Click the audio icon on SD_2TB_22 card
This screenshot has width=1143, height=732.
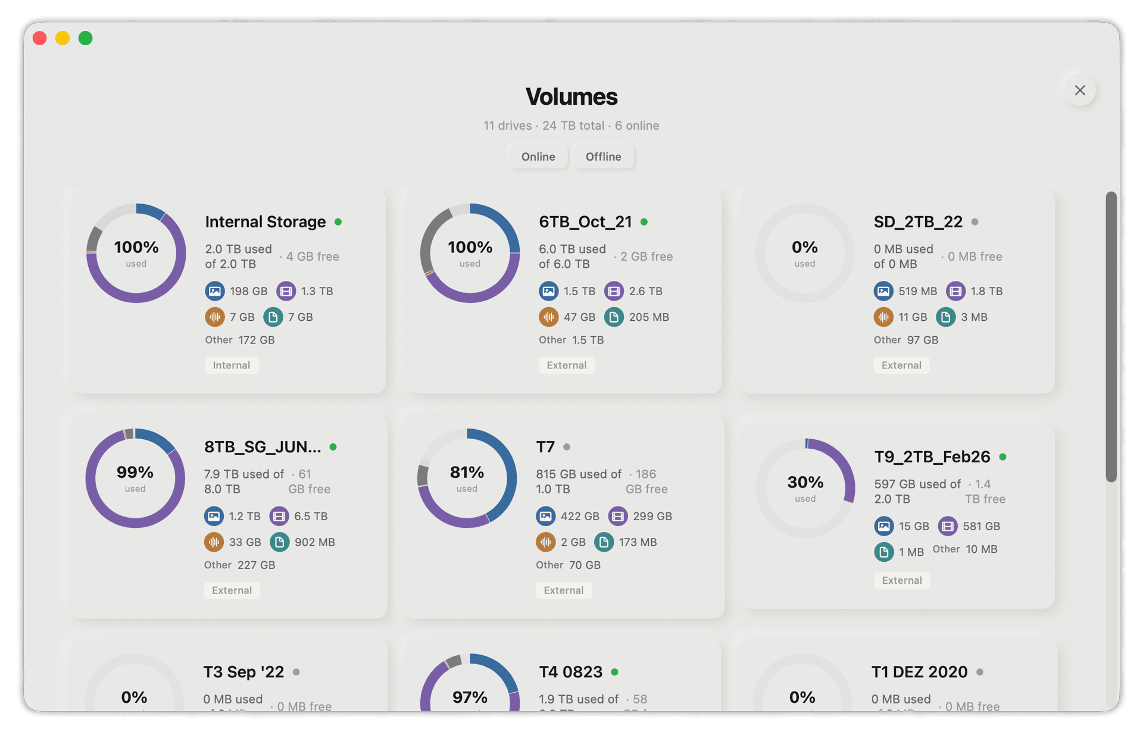tap(883, 317)
